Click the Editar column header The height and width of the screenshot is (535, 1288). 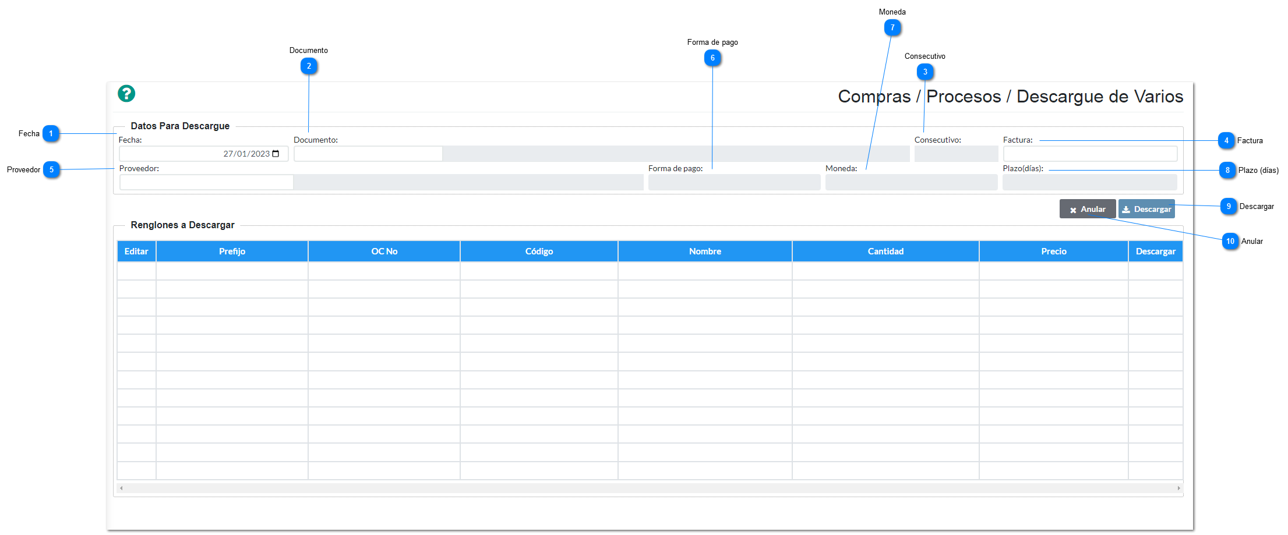(x=136, y=251)
